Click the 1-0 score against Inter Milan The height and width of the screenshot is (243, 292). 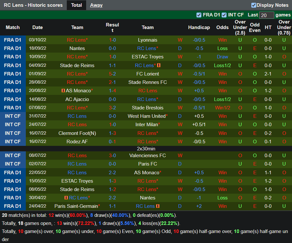(112, 125)
